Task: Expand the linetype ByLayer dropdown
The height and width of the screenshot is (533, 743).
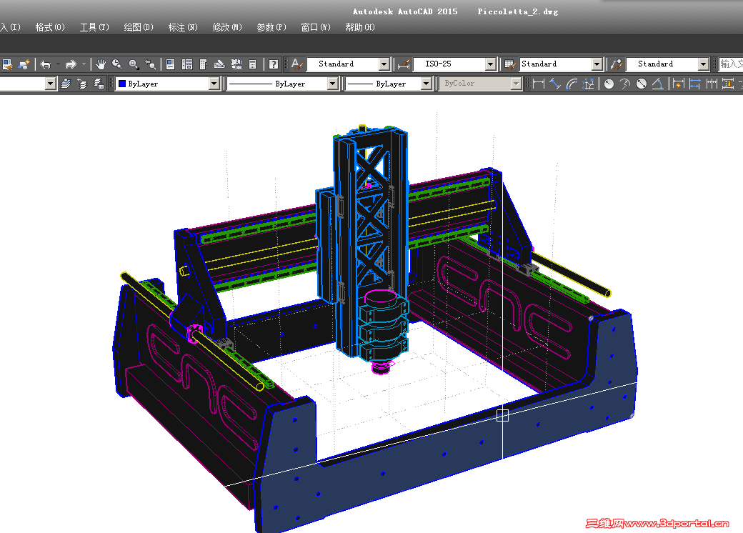Action: point(332,83)
